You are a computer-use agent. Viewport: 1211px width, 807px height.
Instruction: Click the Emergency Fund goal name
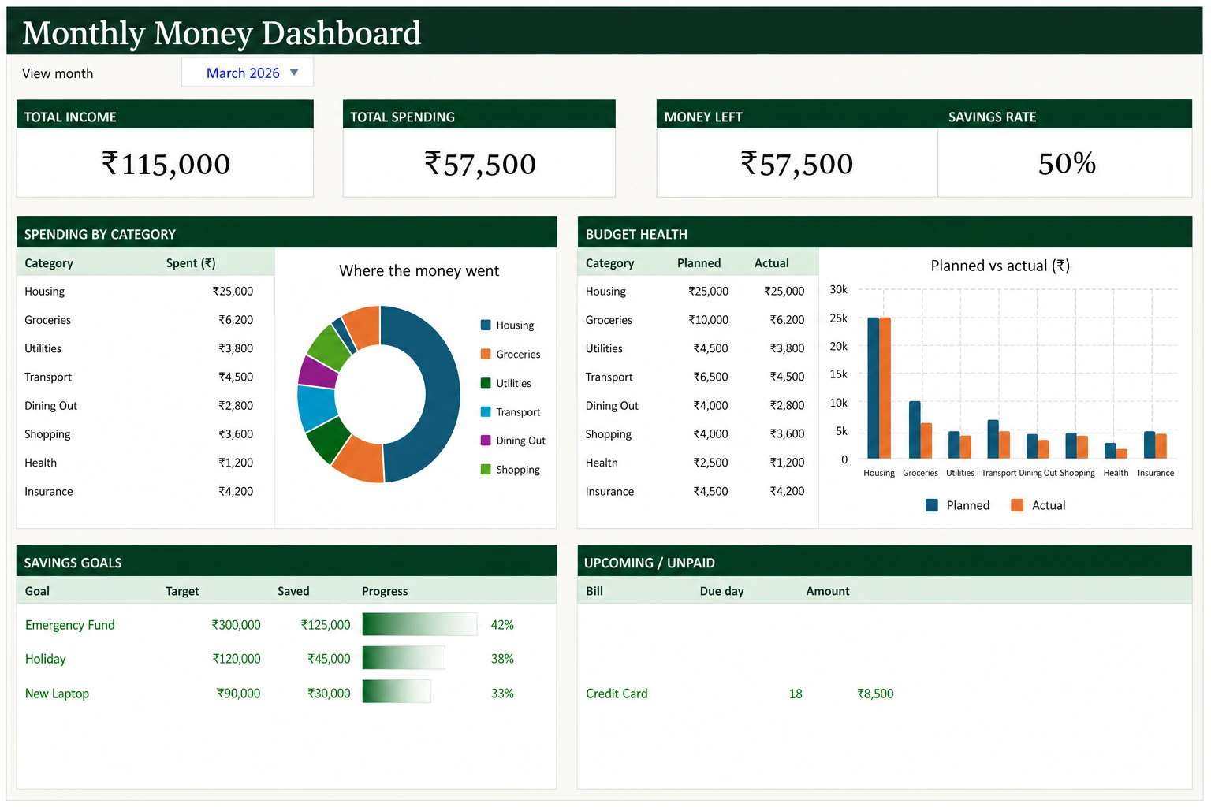pos(69,625)
